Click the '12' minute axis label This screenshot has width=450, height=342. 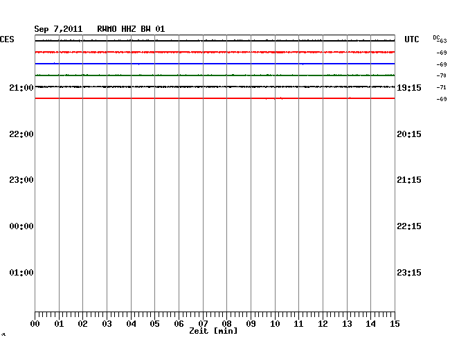[x=323, y=323]
